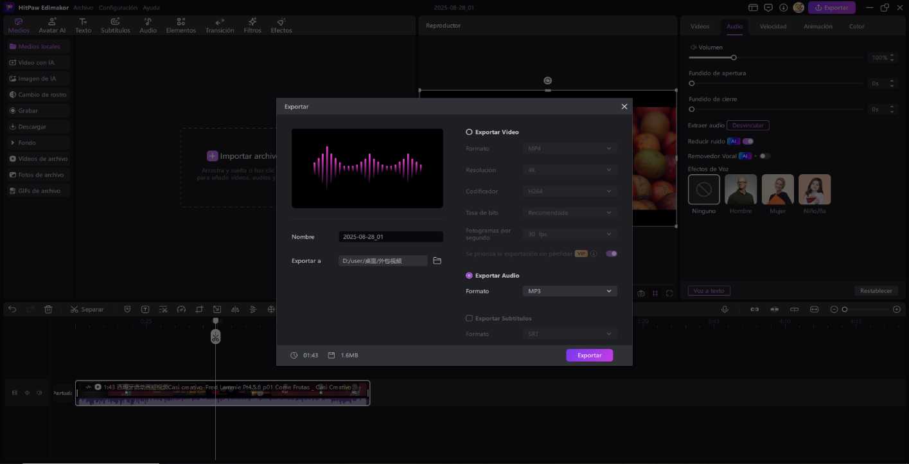Image resolution: width=909 pixels, height=464 pixels.
Task: Toggle the Reducir ruido AI switch
Action: pos(748,141)
